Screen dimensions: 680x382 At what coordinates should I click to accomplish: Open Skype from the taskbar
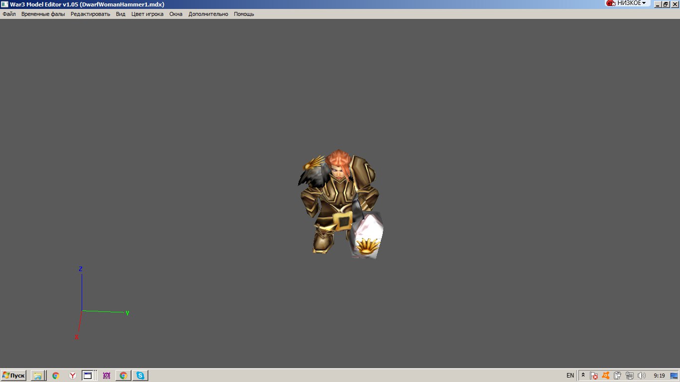(x=140, y=376)
